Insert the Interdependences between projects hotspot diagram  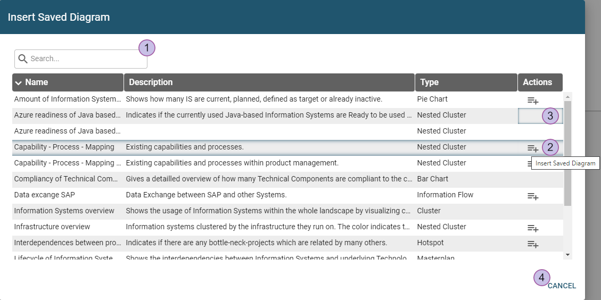533,244
